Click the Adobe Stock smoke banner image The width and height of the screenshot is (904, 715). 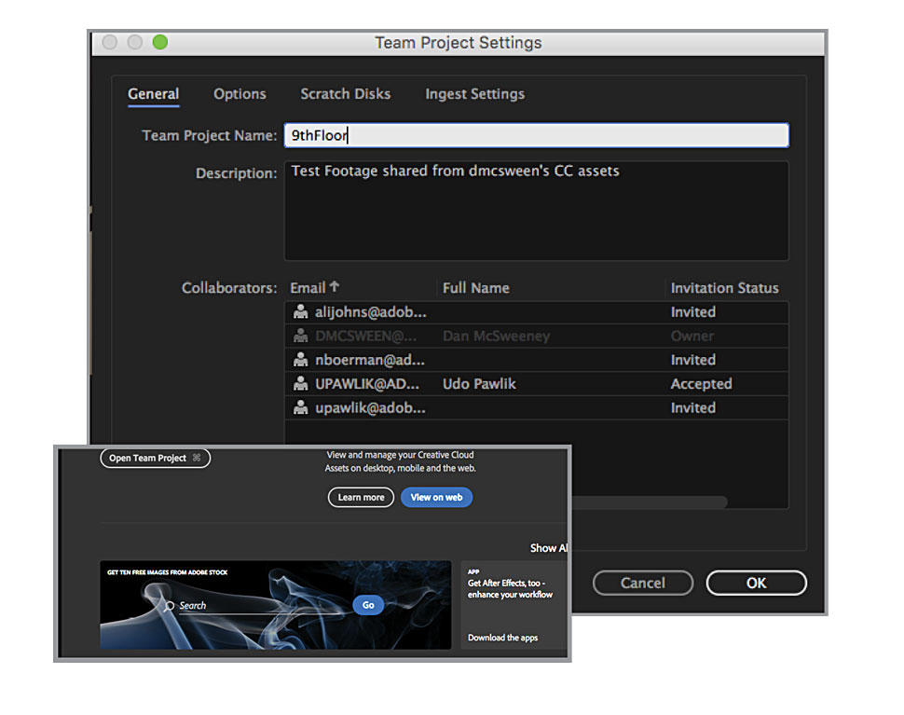click(276, 605)
